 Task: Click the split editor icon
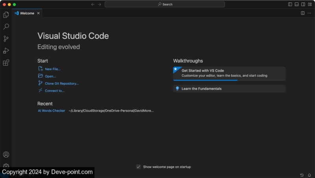tap(302, 13)
